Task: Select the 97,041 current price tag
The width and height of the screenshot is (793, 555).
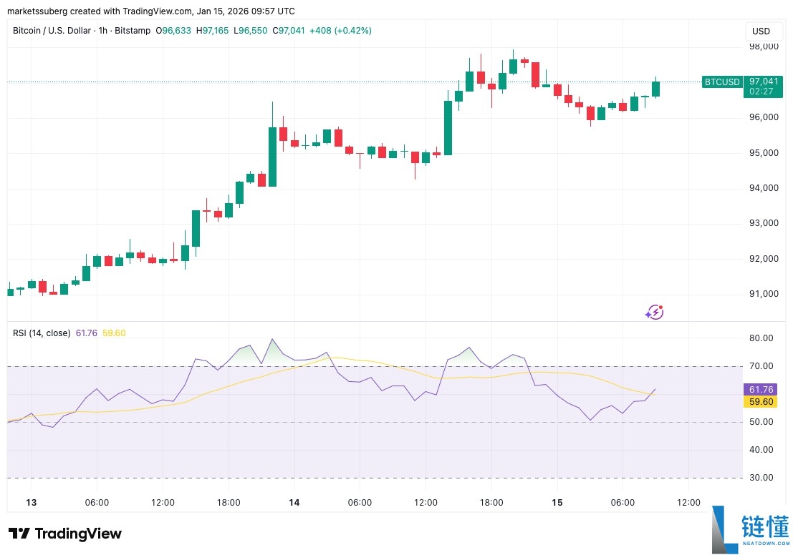Action: (763, 82)
